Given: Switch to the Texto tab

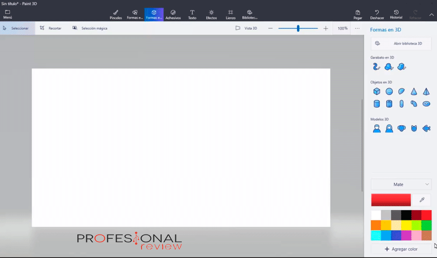Looking at the screenshot, I should point(192,14).
